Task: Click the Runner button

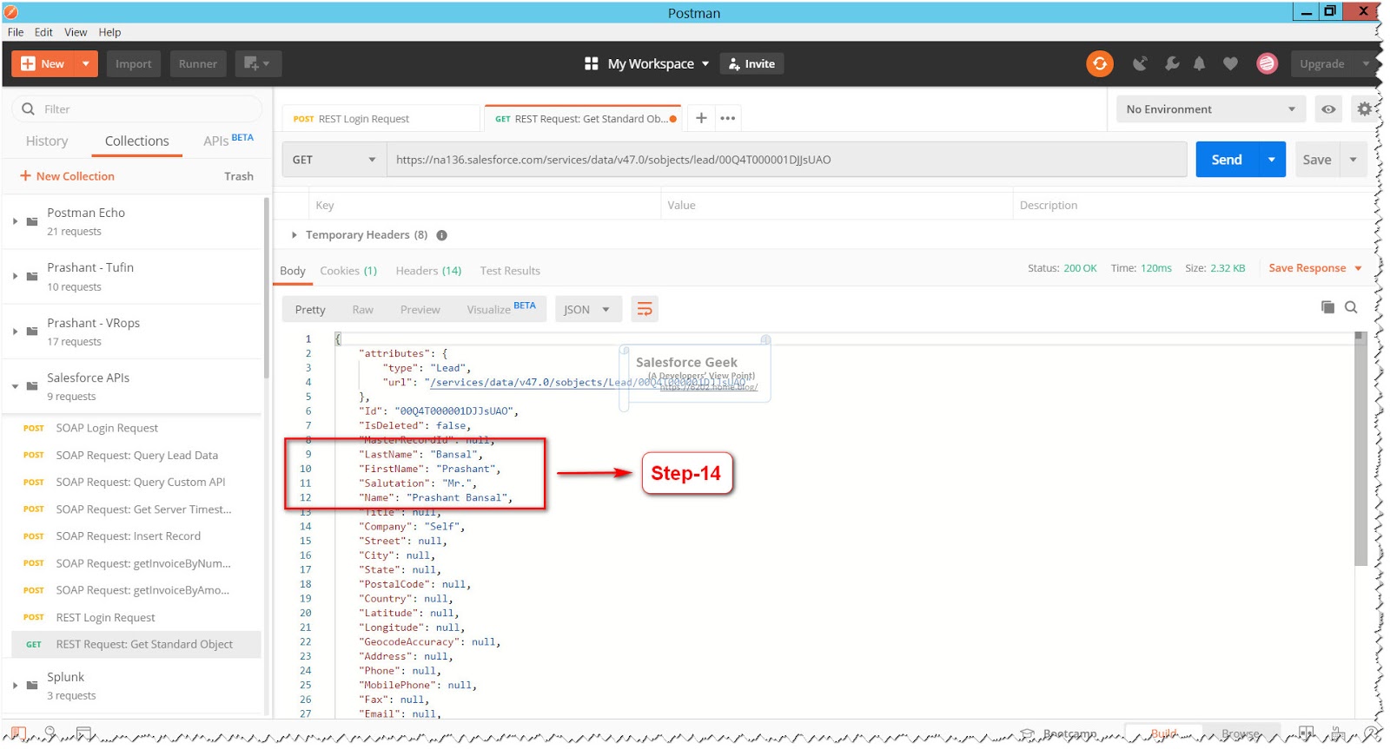Action: coord(198,63)
